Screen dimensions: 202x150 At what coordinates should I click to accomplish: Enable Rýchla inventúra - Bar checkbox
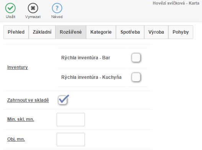136,57
